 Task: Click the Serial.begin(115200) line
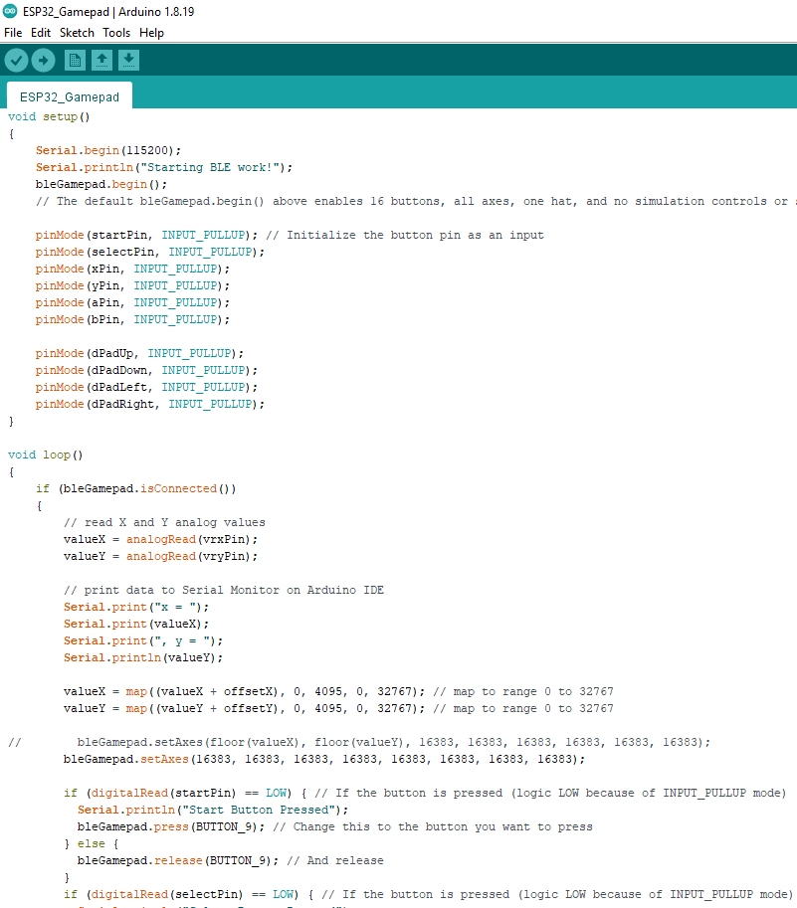point(109,150)
